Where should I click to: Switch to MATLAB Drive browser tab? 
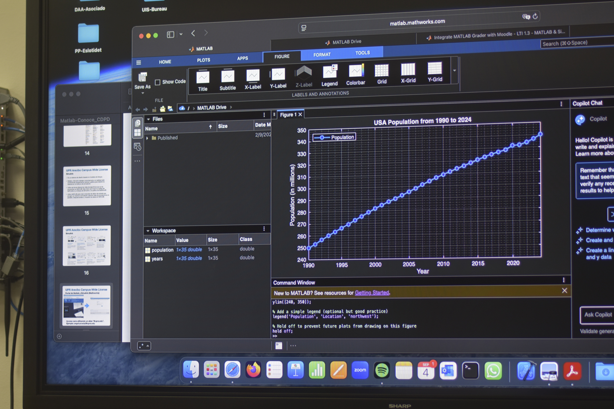pos(344,42)
